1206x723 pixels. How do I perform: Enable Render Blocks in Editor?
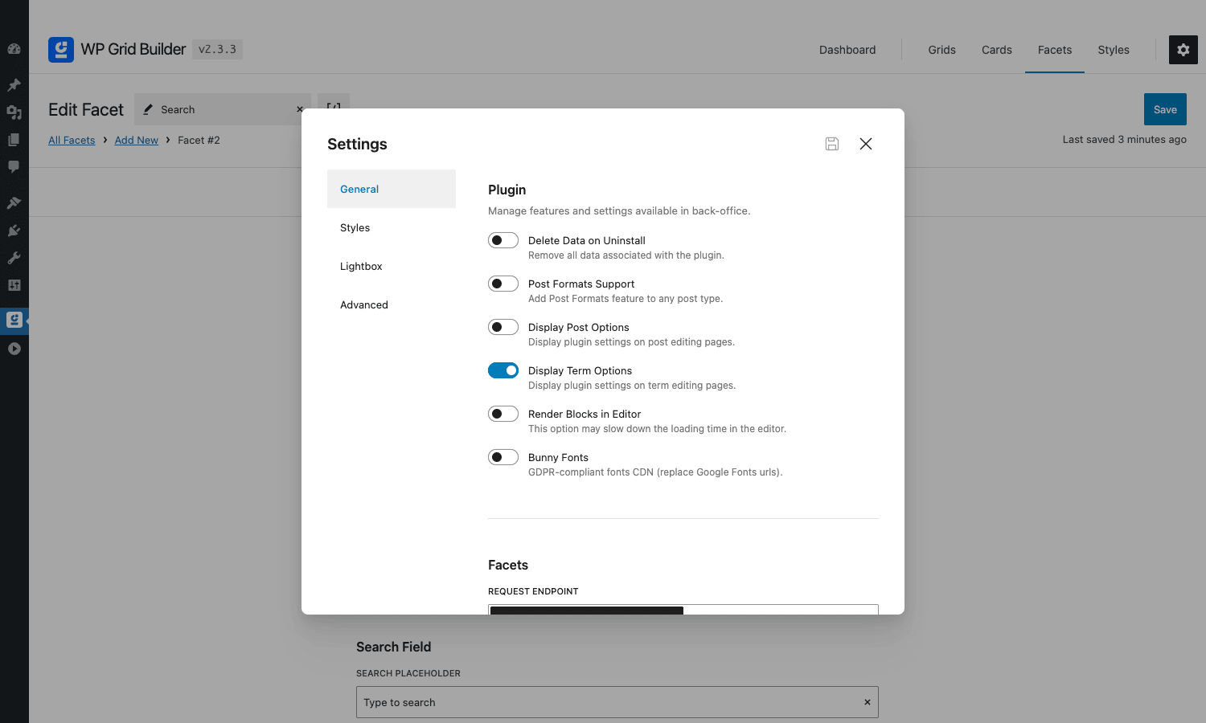tap(503, 414)
